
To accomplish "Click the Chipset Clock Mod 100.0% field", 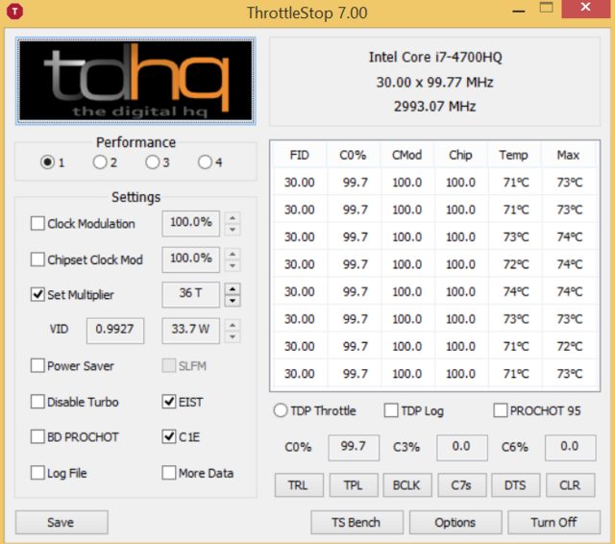I will (190, 260).
